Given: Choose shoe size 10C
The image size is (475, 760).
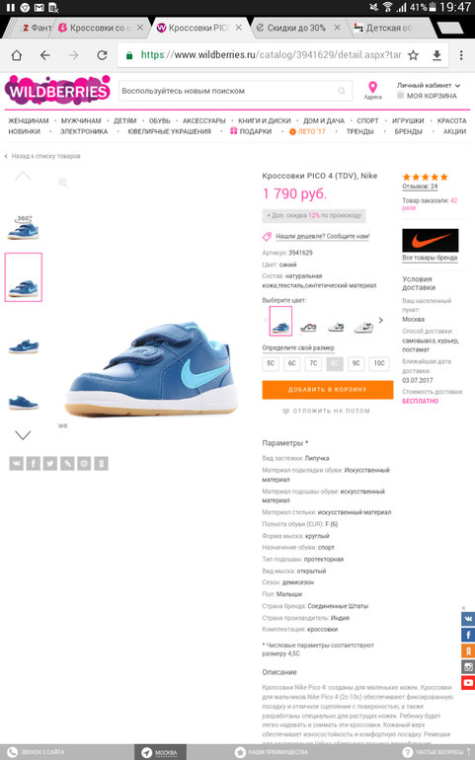Looking at the screenshot, I should [x=379, y=363].
